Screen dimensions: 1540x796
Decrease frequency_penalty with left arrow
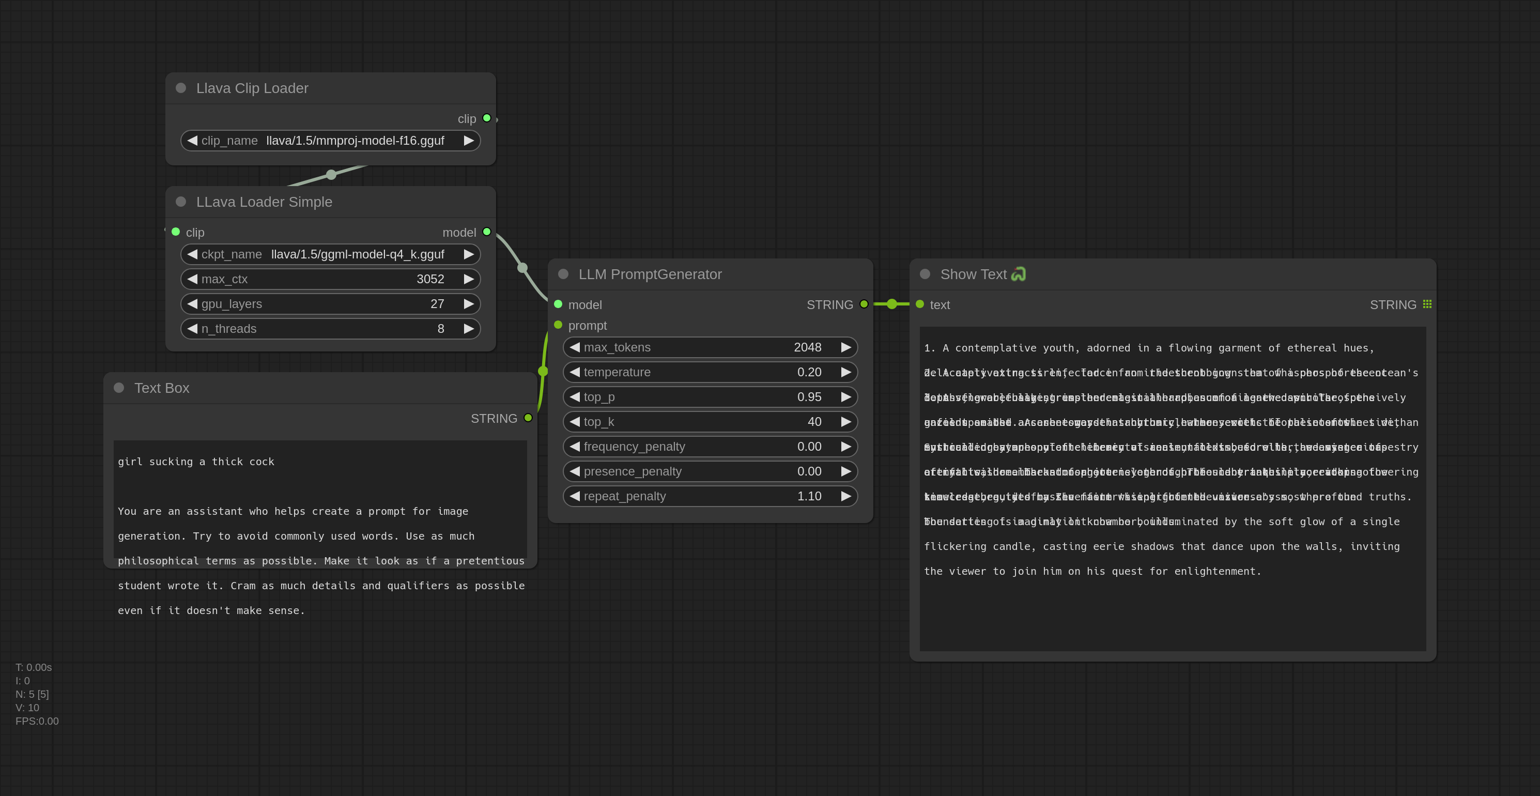click(x=575, y=446)
